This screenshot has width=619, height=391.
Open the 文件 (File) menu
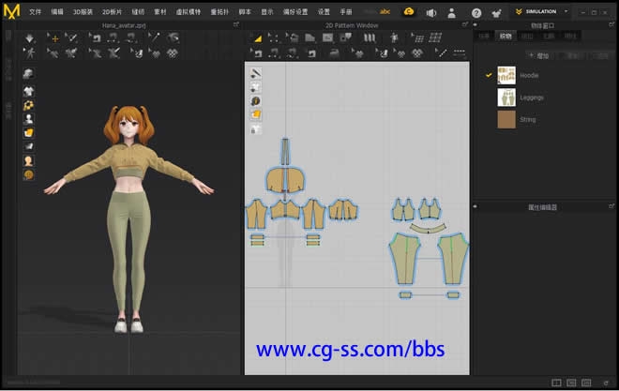(36, 11)
